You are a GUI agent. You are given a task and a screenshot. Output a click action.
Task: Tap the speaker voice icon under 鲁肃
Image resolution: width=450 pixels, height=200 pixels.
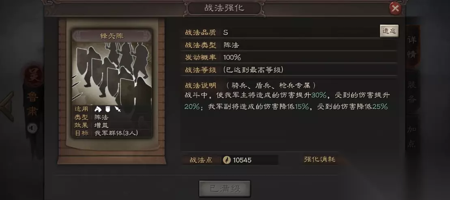click(x=32, y=128)
